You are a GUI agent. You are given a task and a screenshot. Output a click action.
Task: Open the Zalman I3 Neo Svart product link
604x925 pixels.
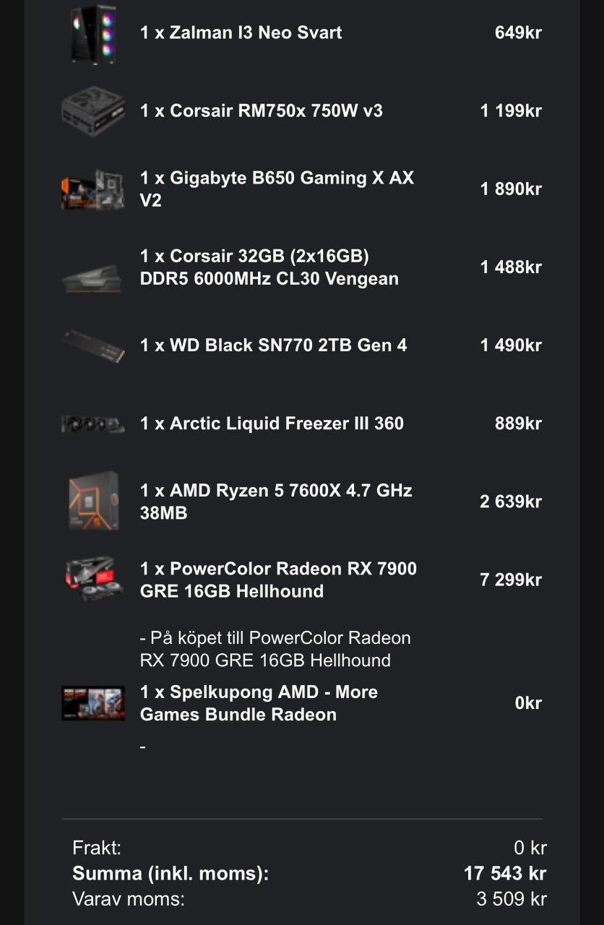pyautogui.click(x=241, y=33)
